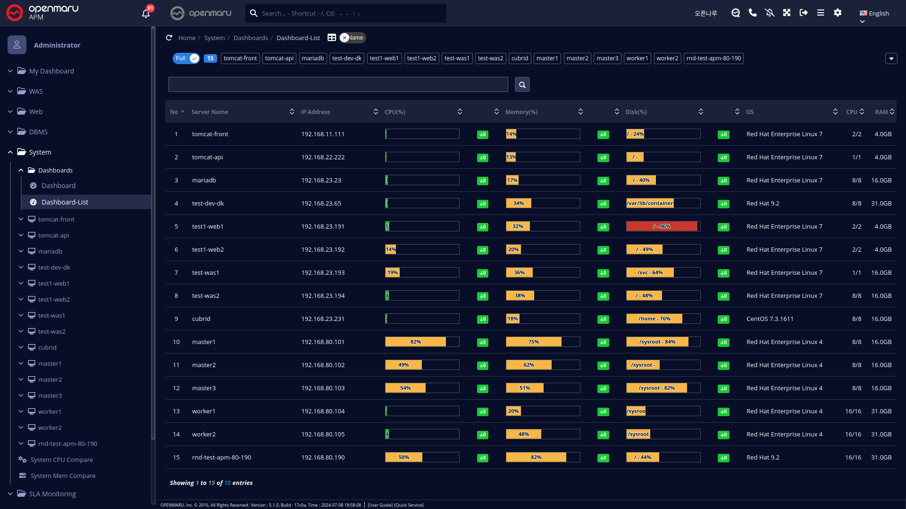Open the User Guide footer link
The height and width of the screenshot is (509, 906).
[380, 505]
